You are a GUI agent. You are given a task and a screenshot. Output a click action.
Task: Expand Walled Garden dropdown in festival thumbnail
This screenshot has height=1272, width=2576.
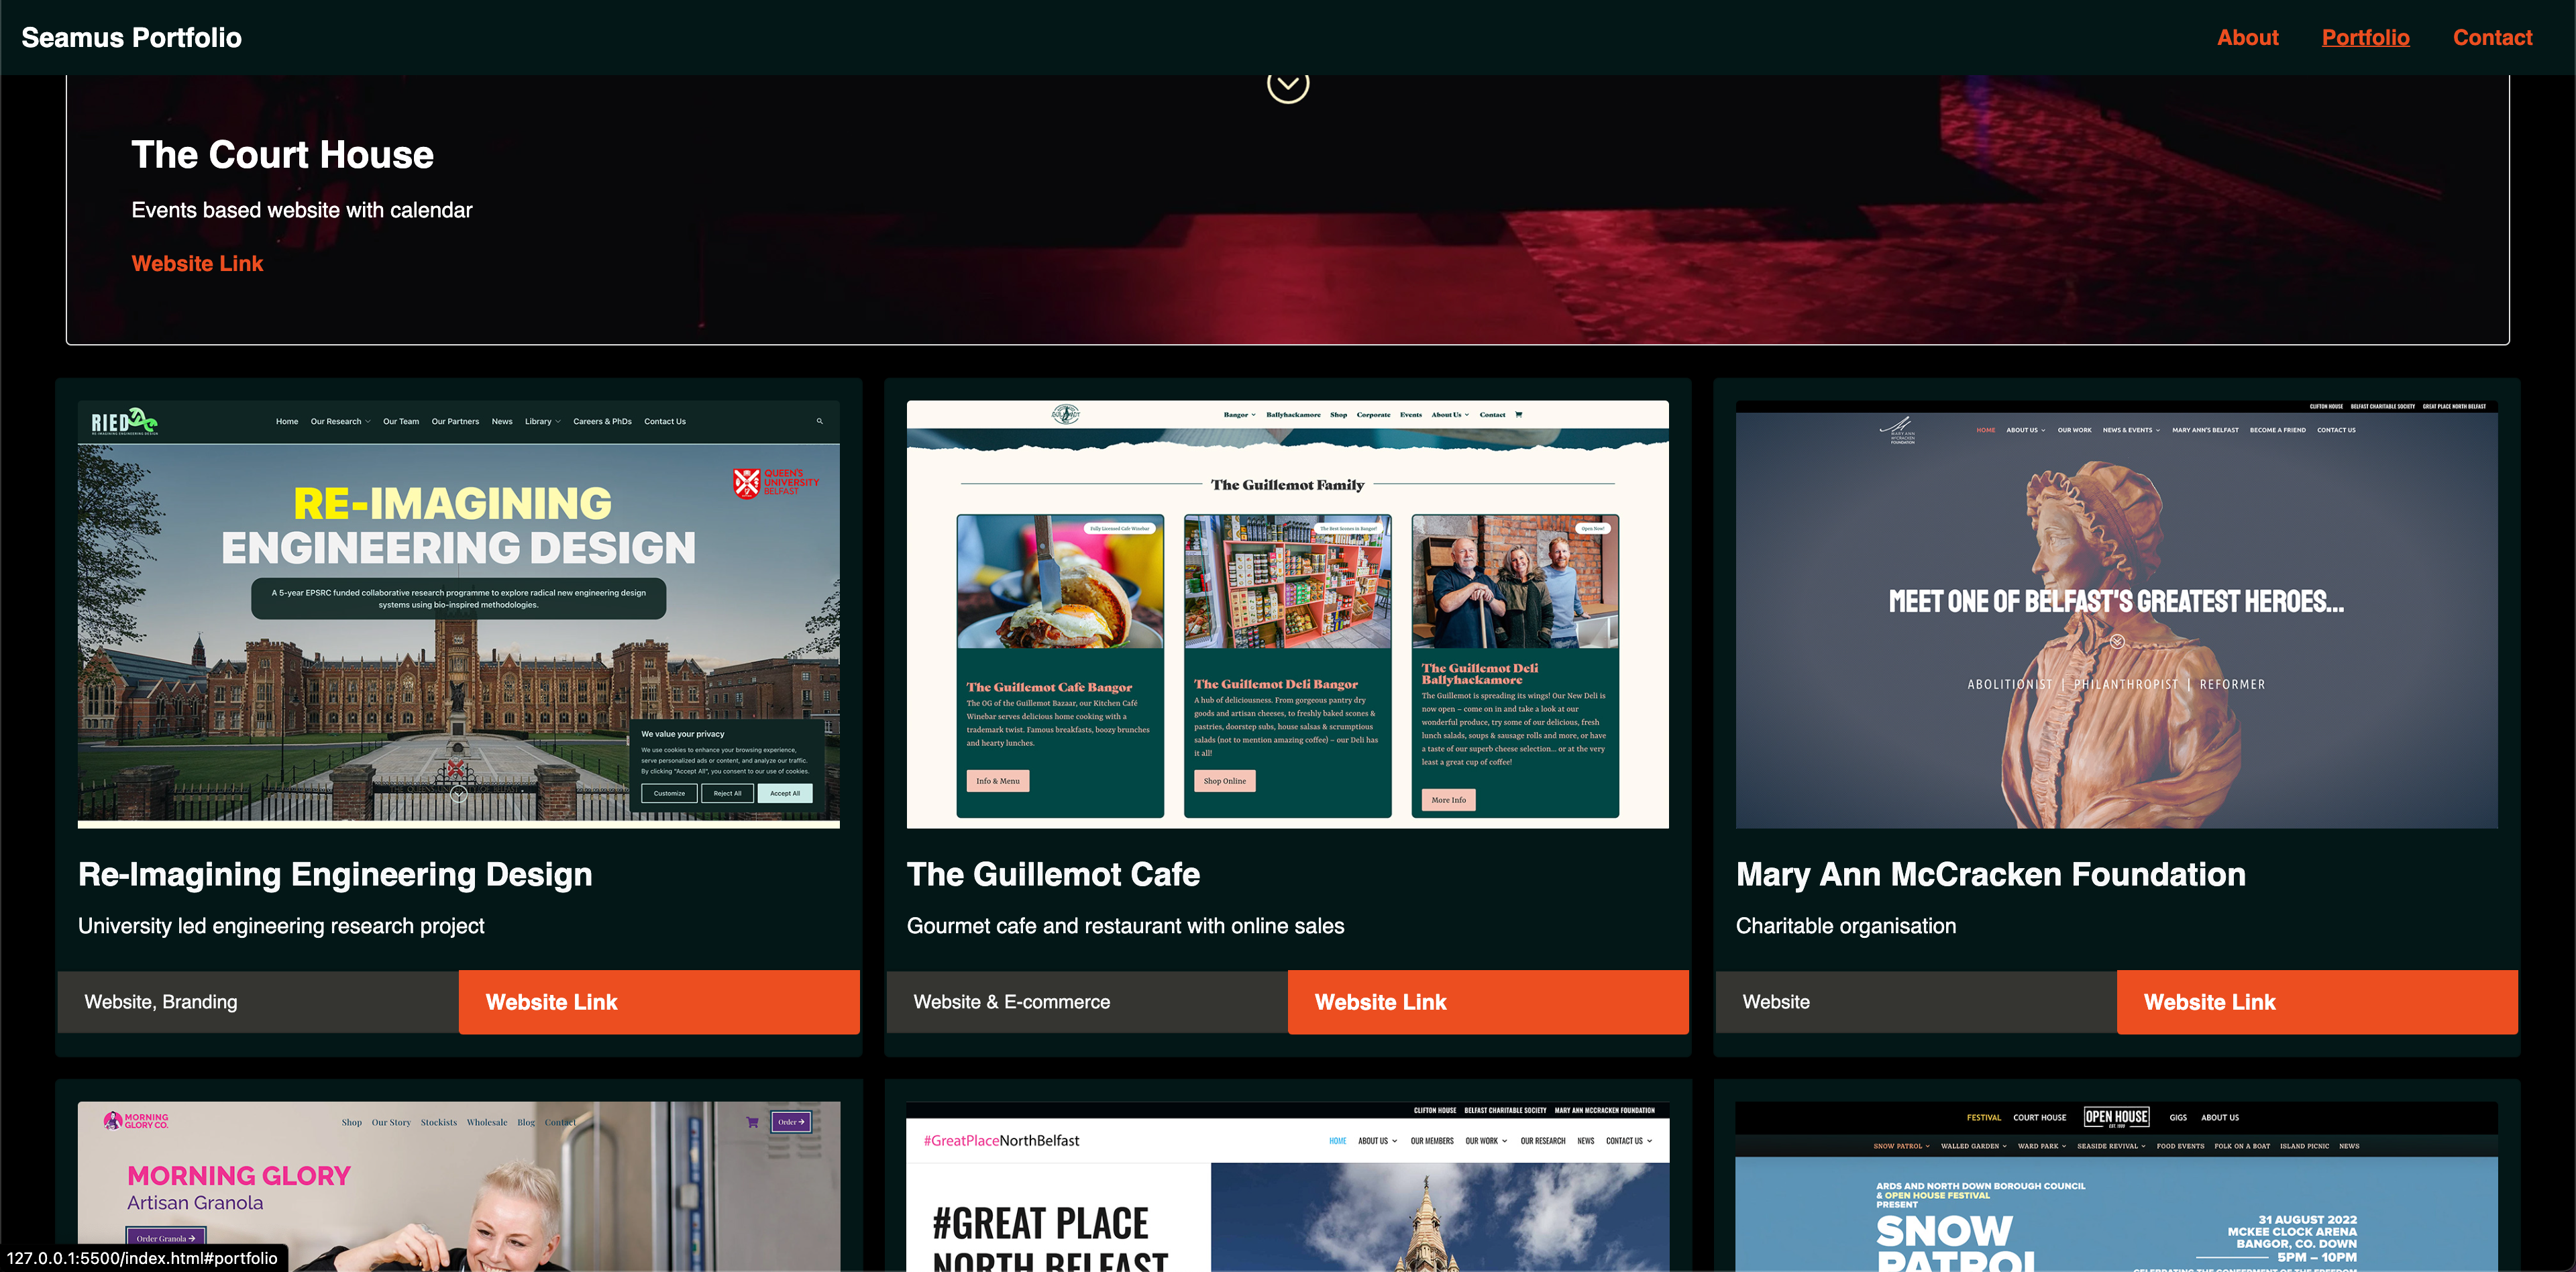1973,1146
